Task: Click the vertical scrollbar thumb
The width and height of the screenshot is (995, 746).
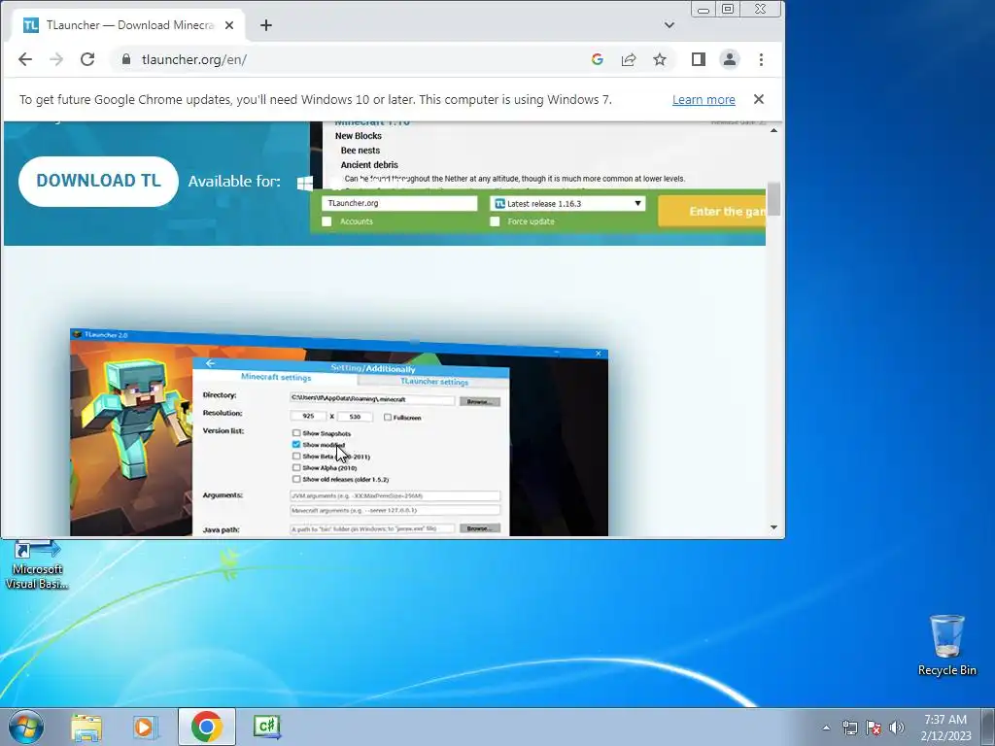Action: point(773,198)
